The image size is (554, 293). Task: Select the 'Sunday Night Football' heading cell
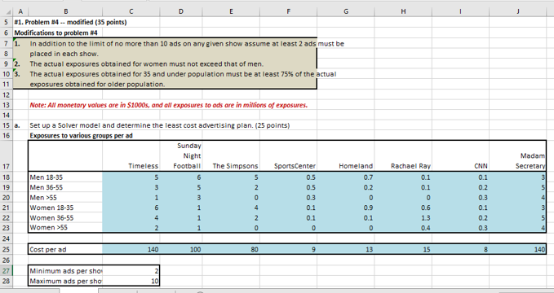coord(181,155)
